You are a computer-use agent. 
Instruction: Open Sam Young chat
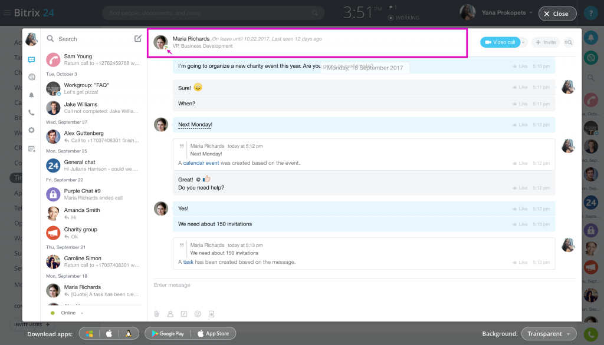coord(93,59)
